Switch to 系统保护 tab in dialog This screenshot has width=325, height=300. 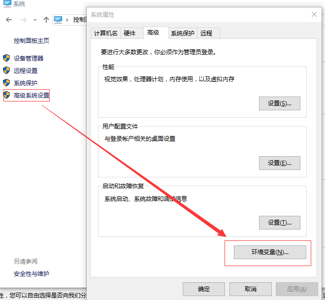pyautogui.click(x=183, y=33)
